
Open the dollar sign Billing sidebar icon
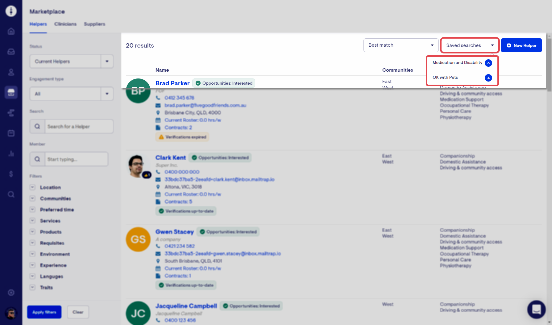(x=11, y=174)
